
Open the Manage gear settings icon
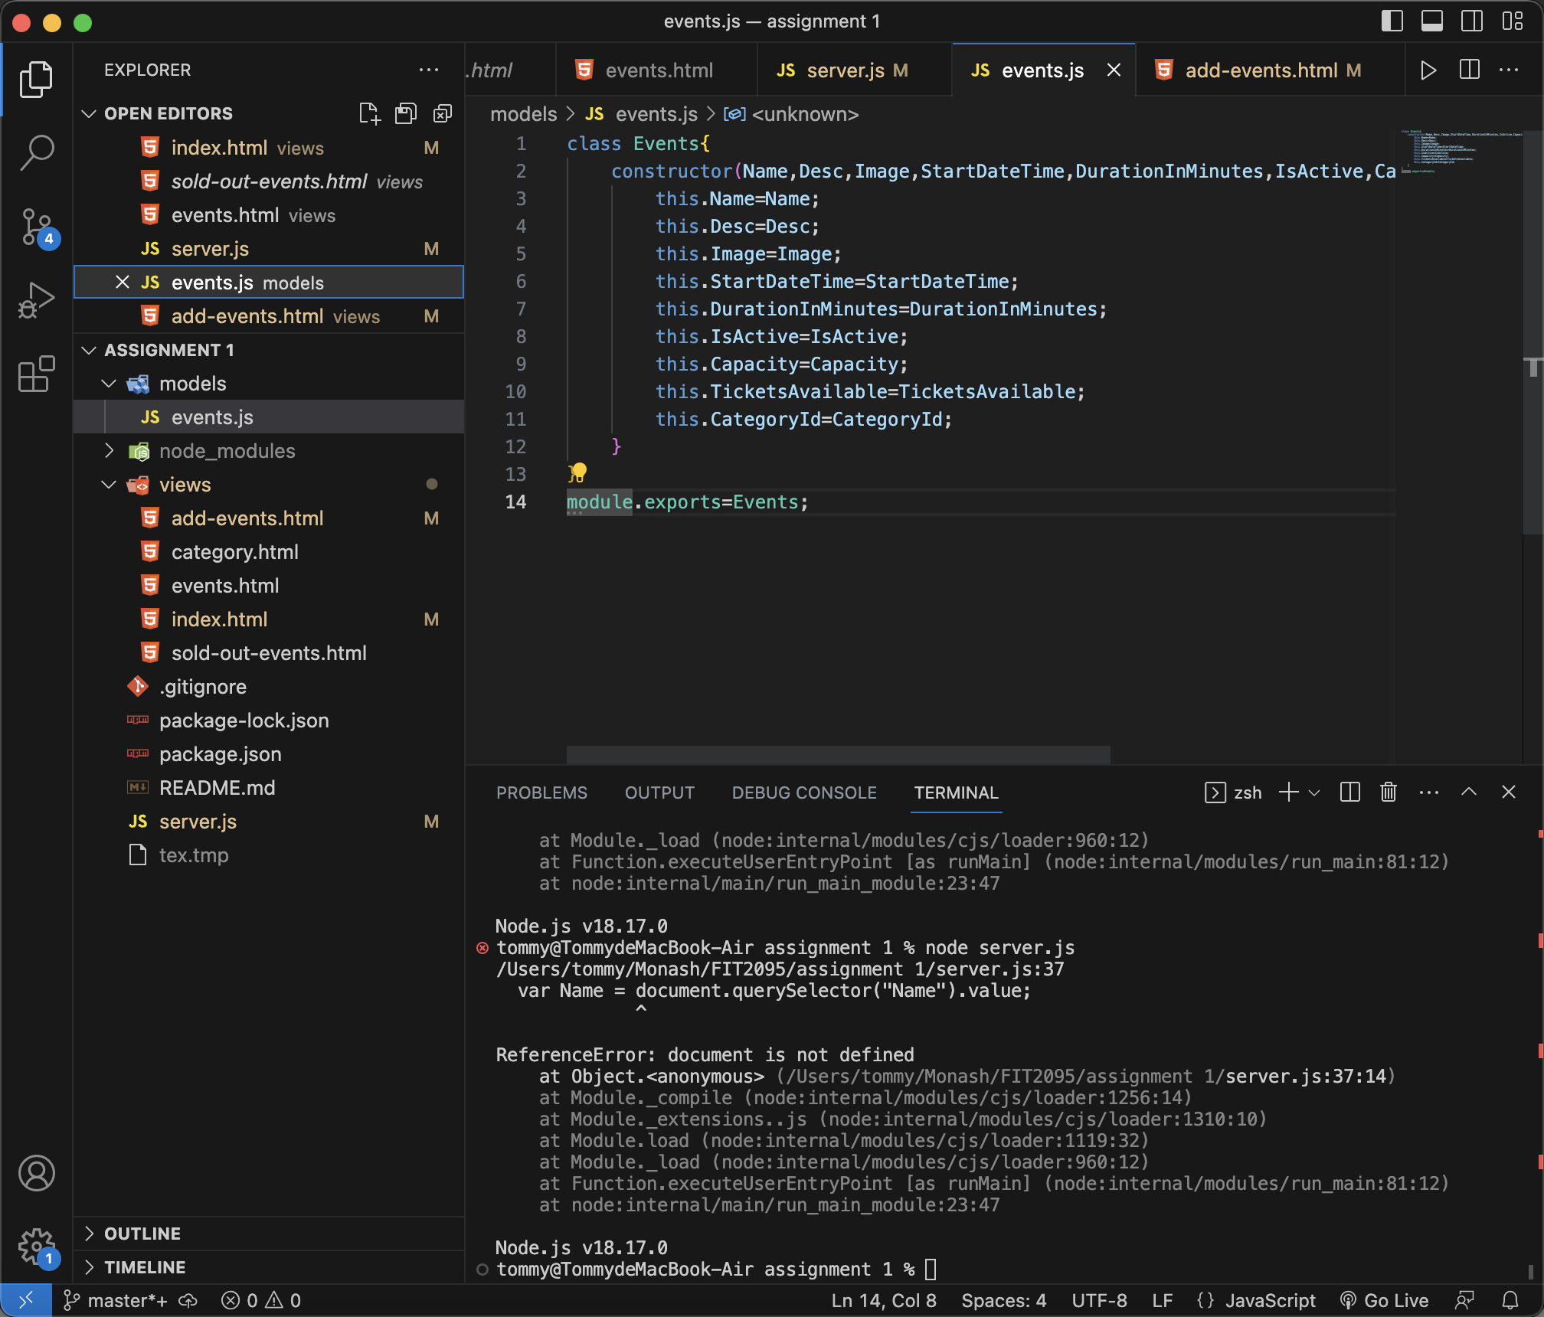coord(36,1247)
